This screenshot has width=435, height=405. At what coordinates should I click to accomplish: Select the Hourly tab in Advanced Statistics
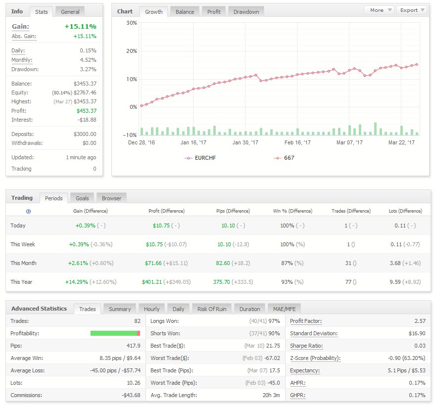(x=151, y=309)
